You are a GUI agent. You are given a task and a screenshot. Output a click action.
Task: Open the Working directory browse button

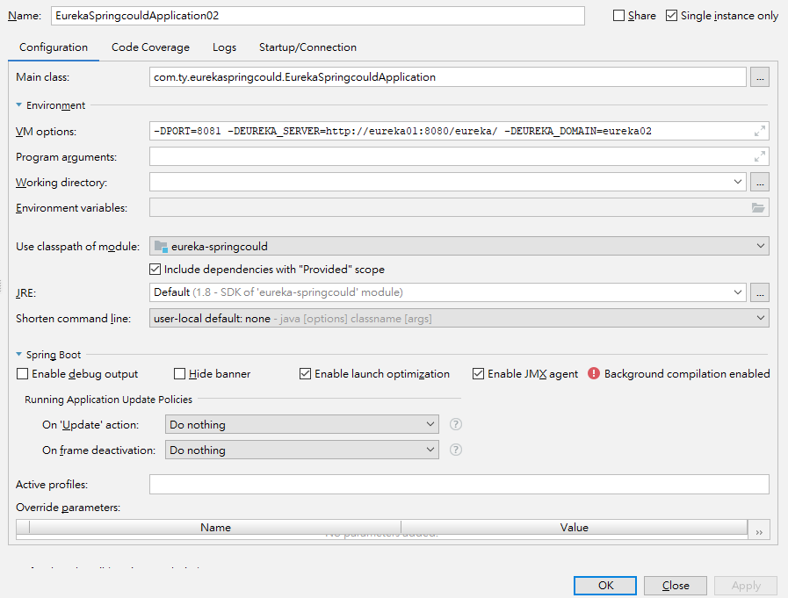[760, 182]
